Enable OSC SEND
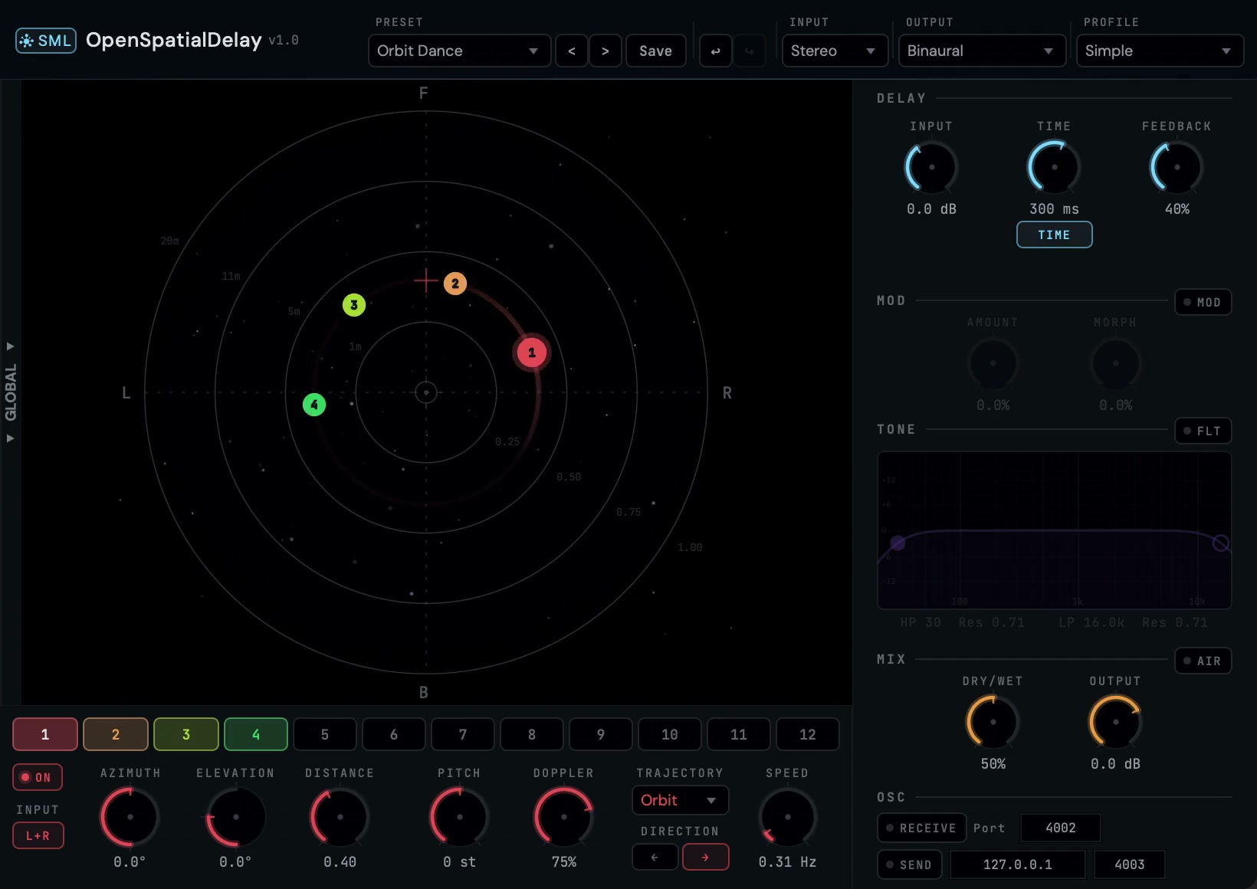Screen dimensions: 1257x889 [x=910, y=864]
